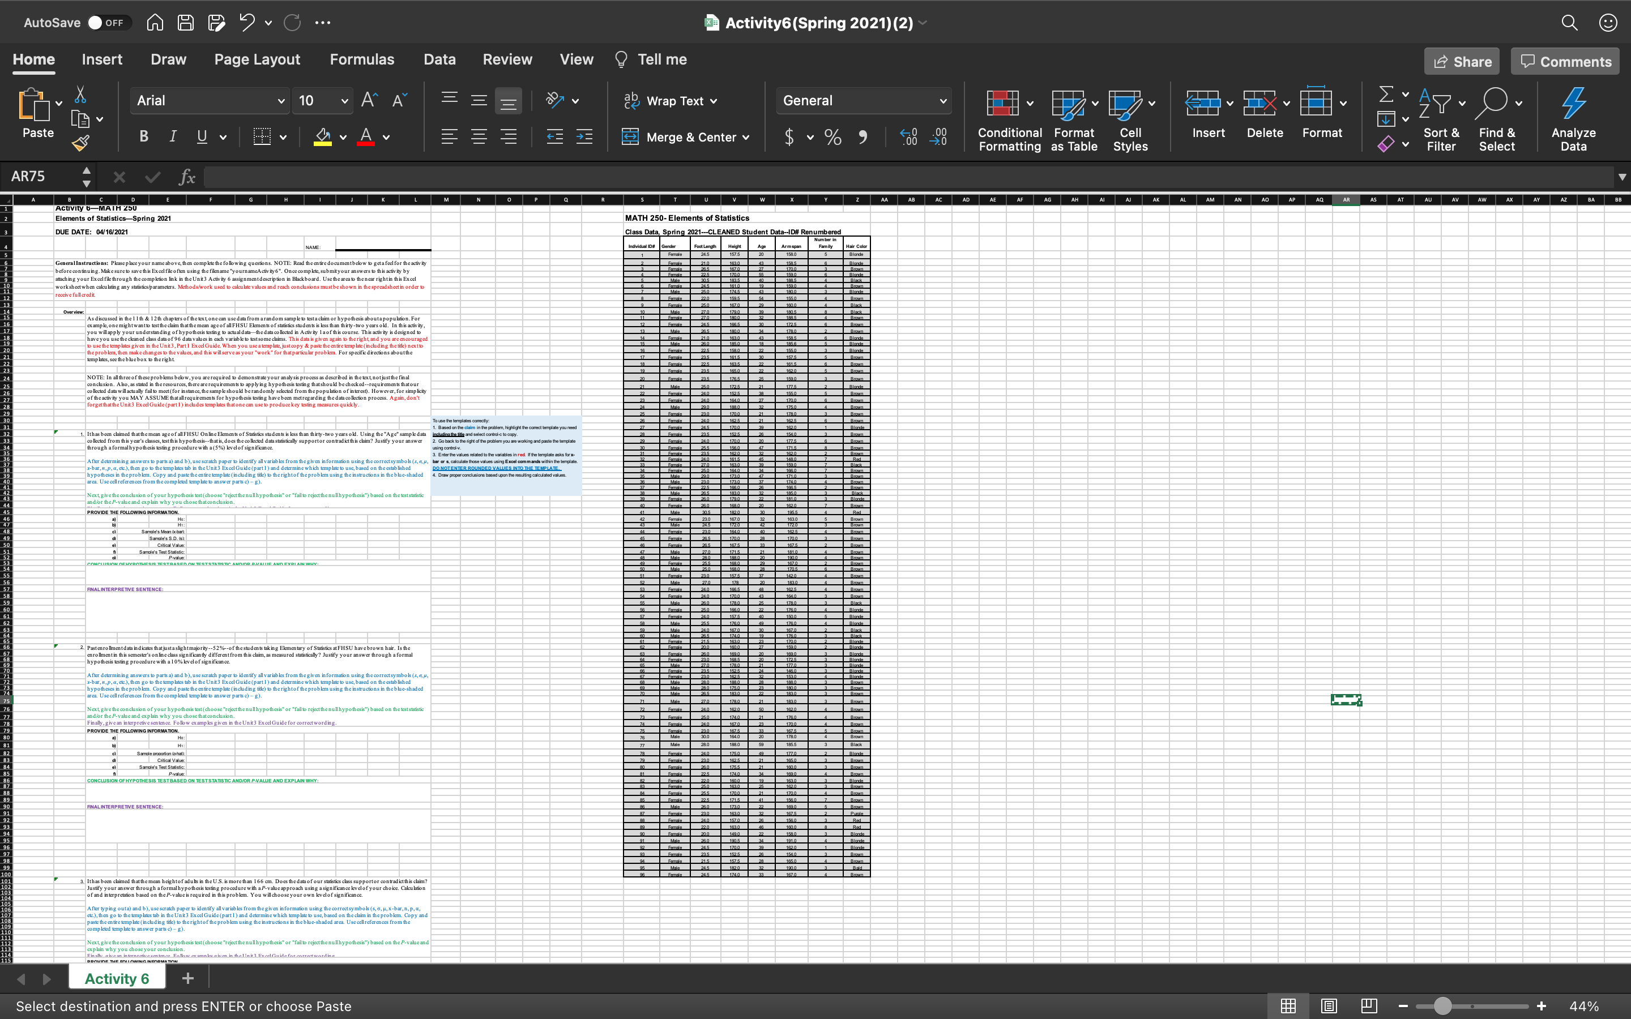1631x1019 pixels.
Task: Select the Activity 6 sheet tab
Action: tap(117, 979)
